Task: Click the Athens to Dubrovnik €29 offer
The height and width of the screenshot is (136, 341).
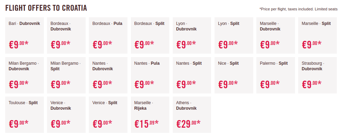Action: coord(192,115)
